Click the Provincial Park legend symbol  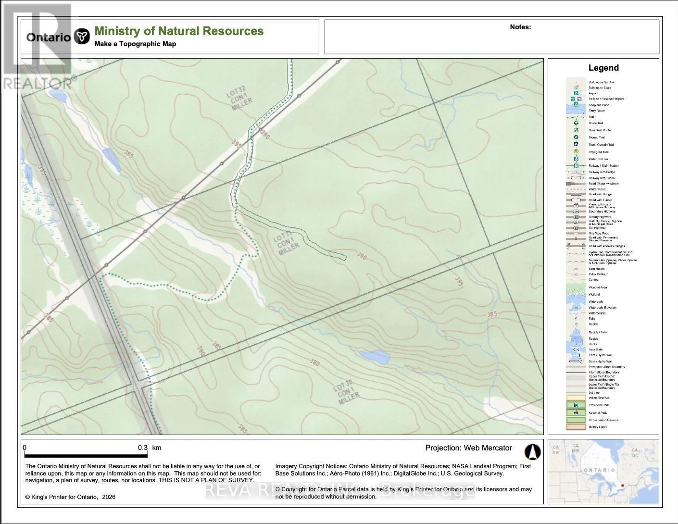576,405
